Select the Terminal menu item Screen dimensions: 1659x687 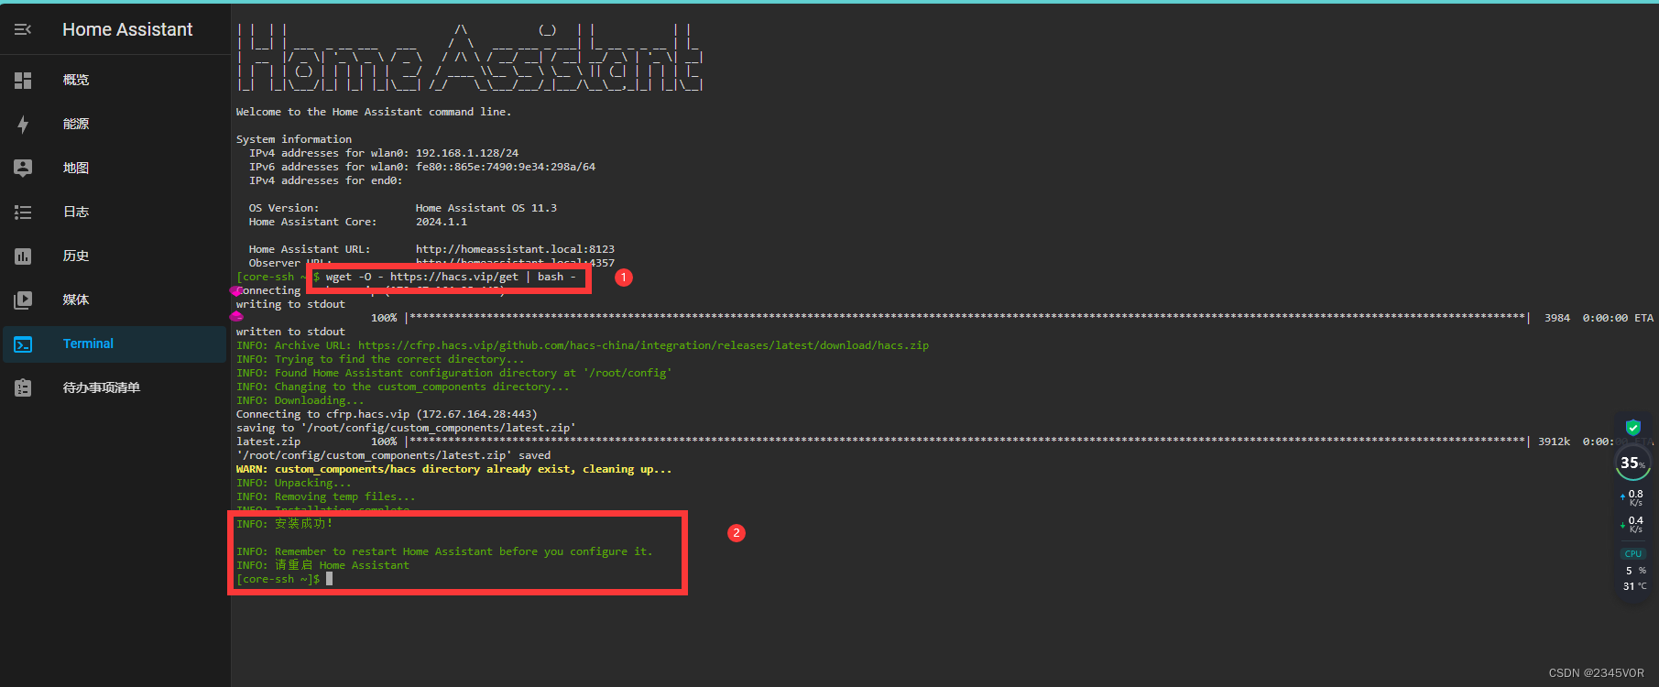tap(115, 343)
